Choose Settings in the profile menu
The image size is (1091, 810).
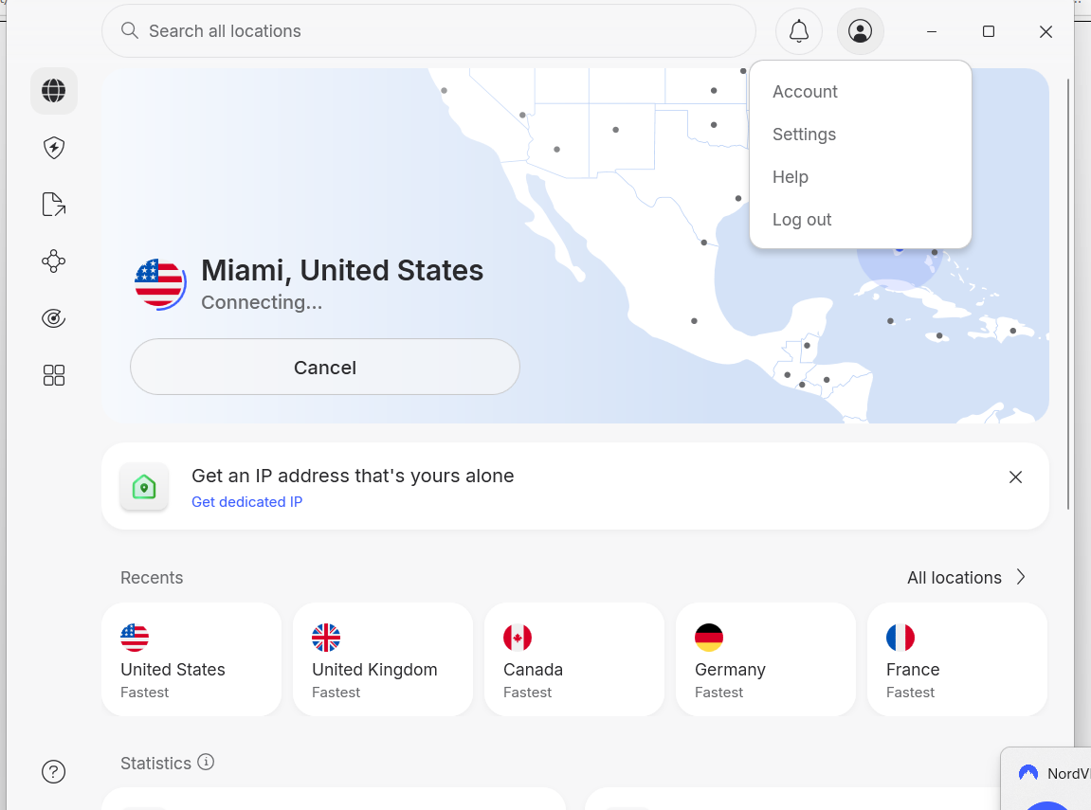click(804, 135)
